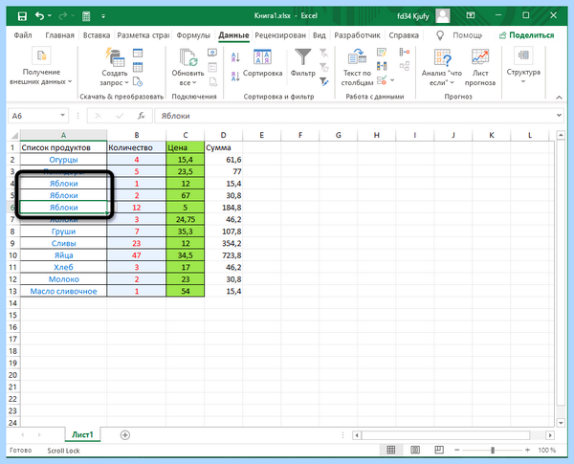Click the Data Validation icon
The width and height of the screenshot is (574, 464).
382,80
